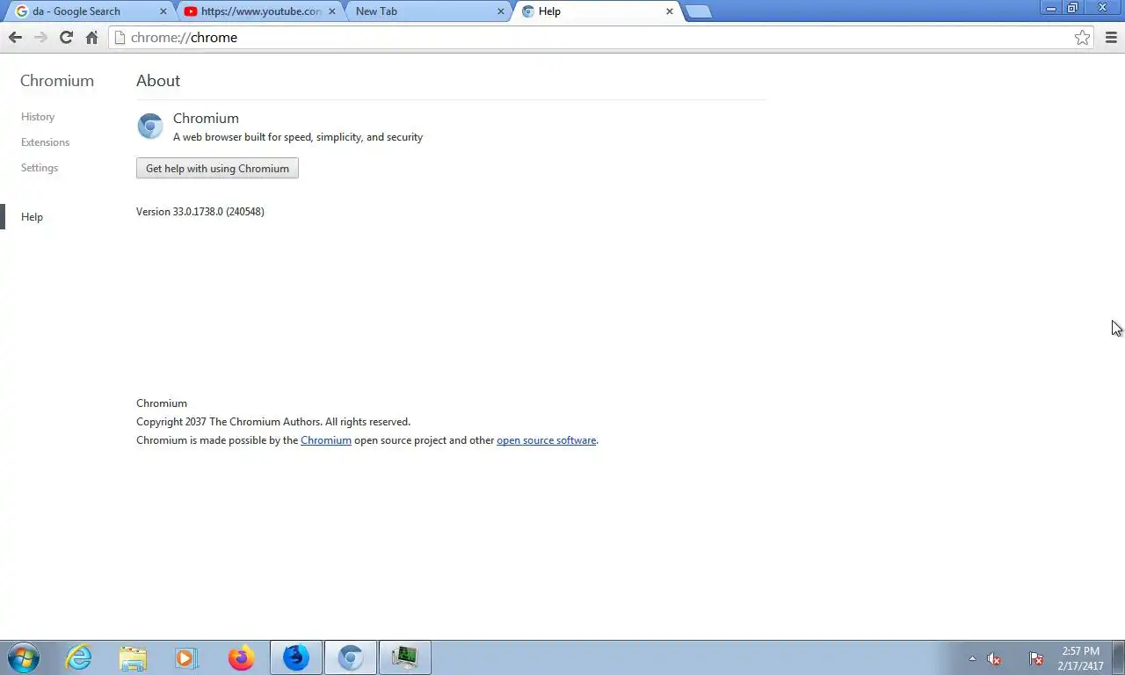Close the YouTube tab
Image resolution: width=1125 pixels, height=675 pixels.
pos(332,11)
